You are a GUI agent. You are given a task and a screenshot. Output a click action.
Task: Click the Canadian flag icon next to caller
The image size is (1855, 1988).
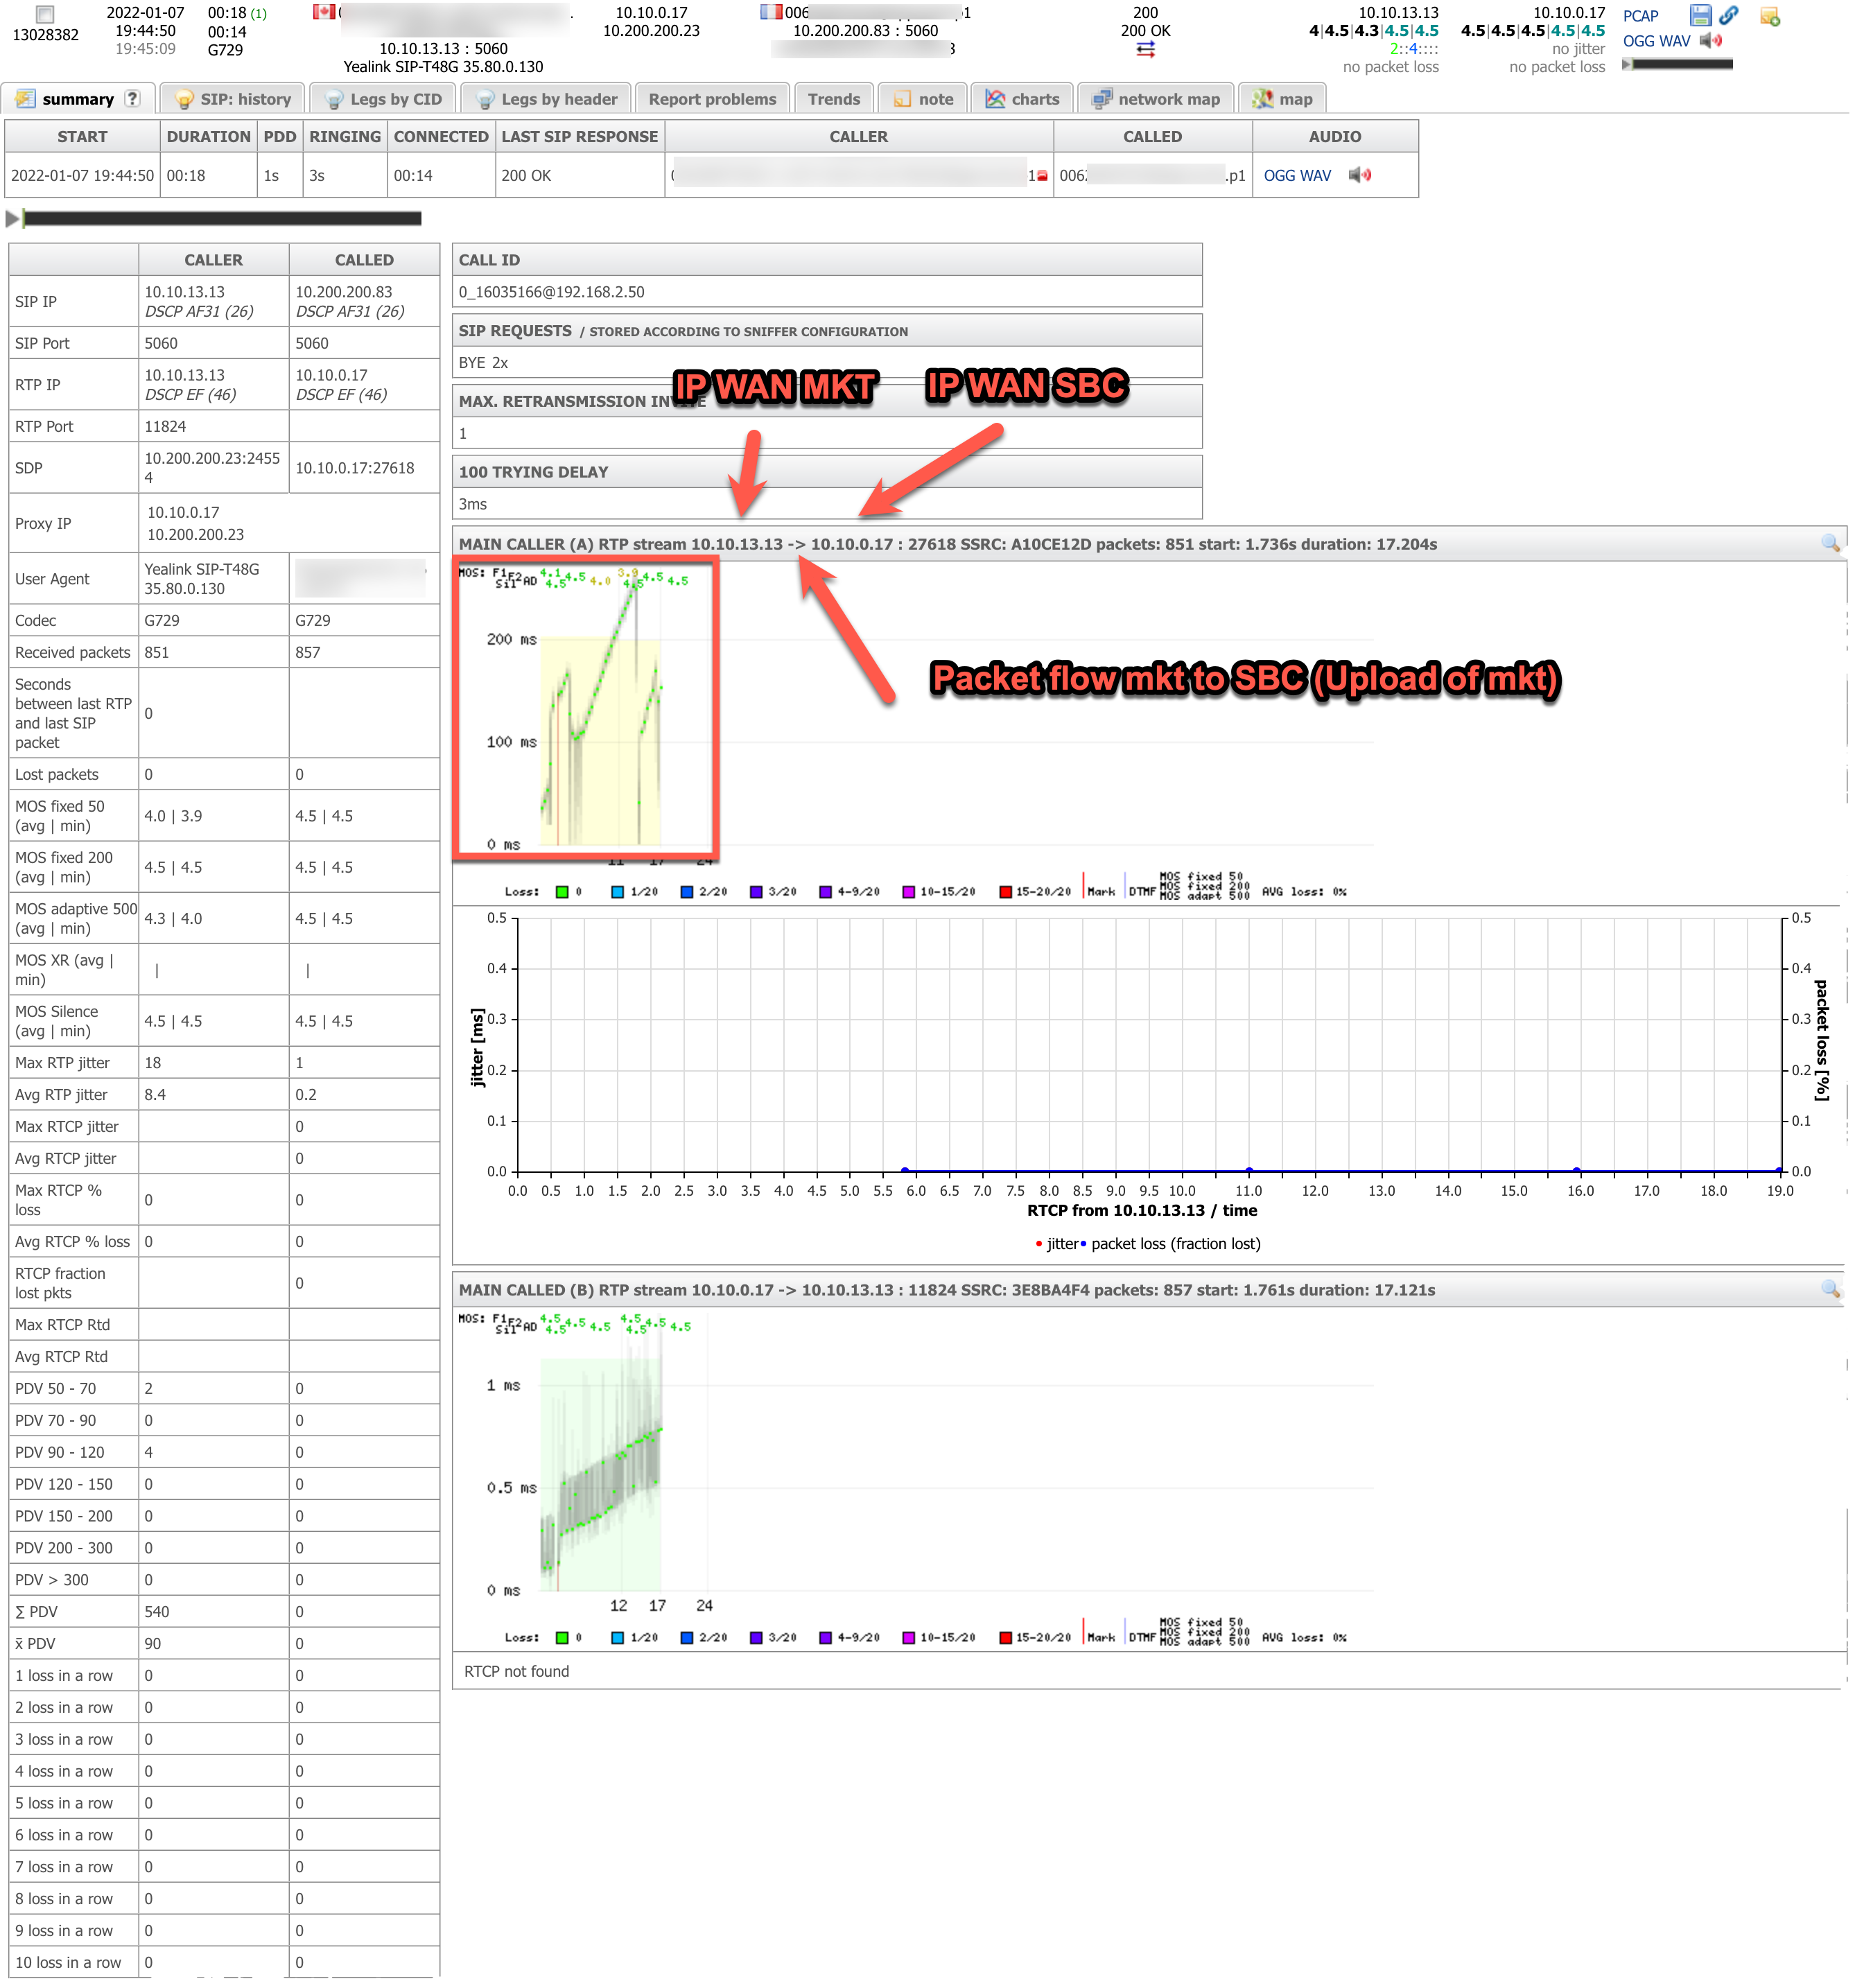[325, 13]
